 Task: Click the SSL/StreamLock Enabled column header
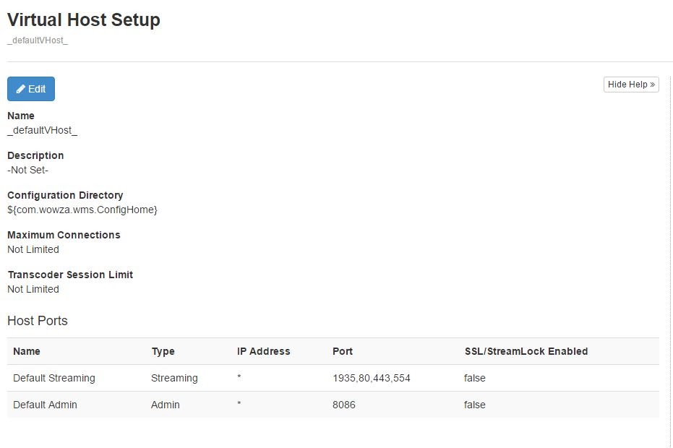tap(526, 351)
